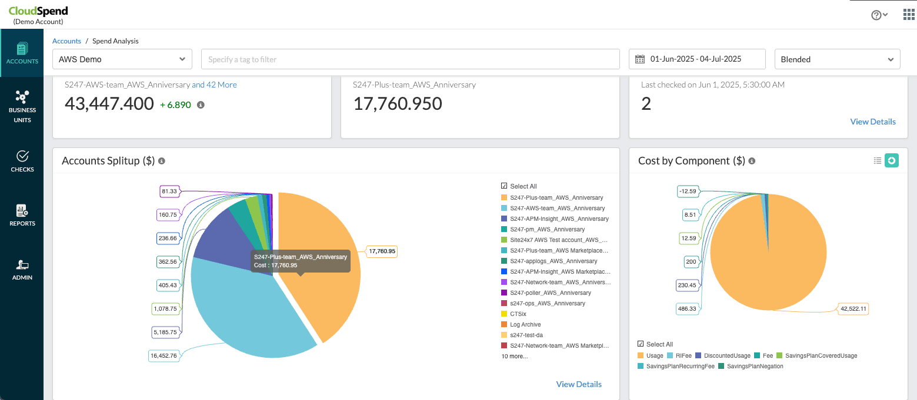The height and width of the screenshot is (400, 917).
Task: Expand help menu chevron arrow
Action: pyautogui.click(x=885, y=15)
